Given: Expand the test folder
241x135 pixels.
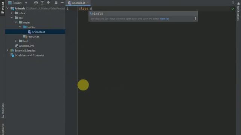Looking at the screenshot, I should point(16,41).
